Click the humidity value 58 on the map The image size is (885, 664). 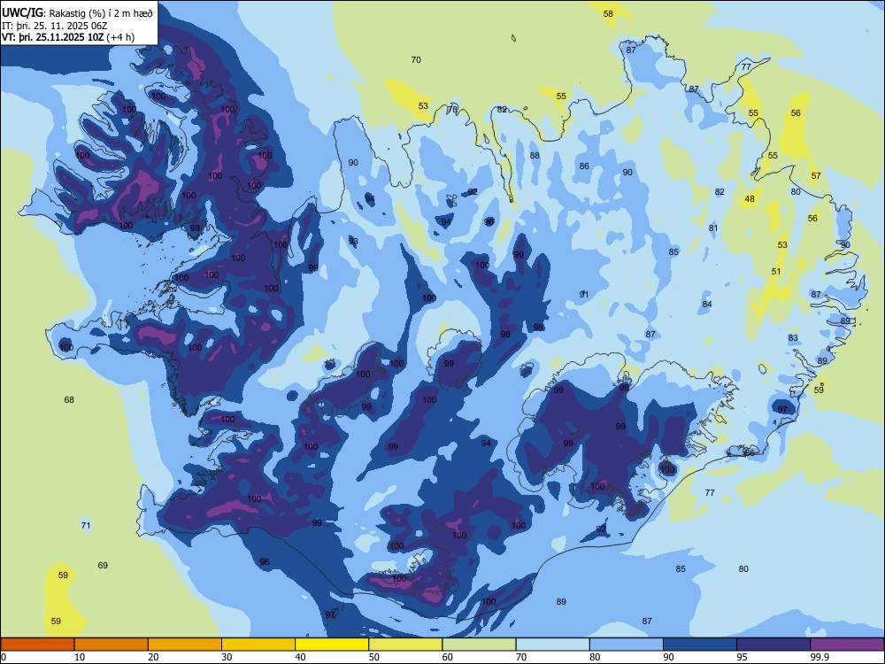tap(608, 14)
